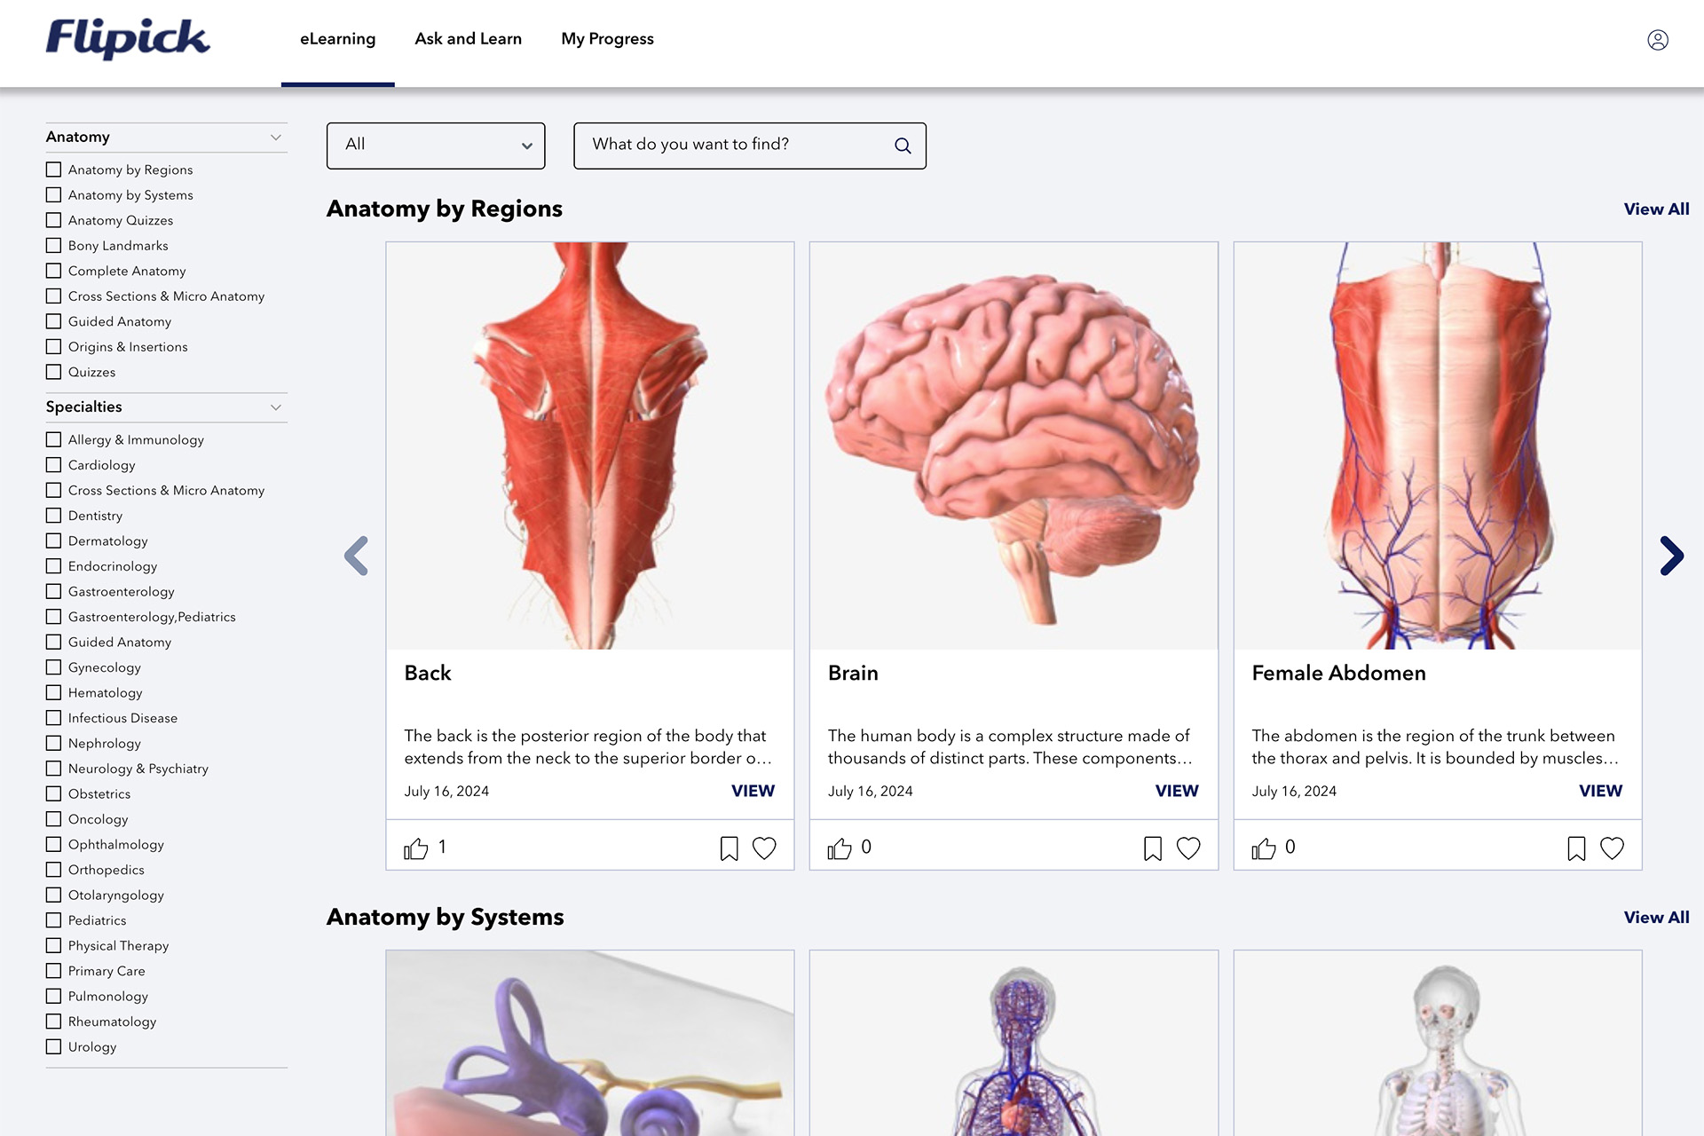This screenshot has width=1704, height=1136.
Task: Collapse the Specialties section
Action: click(x=278, y=407)
